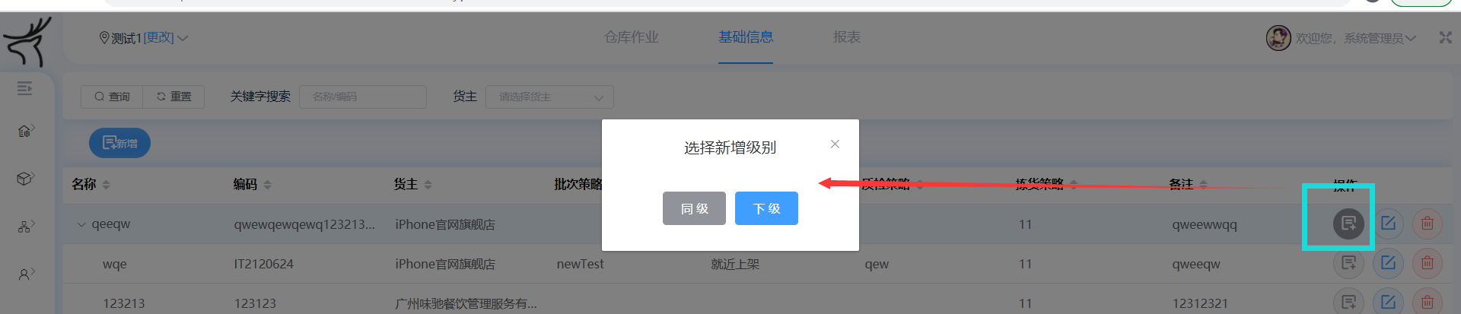1461x314 pixels.
Task: Switch to the 仓库作业 tab
Action: (x=631, y=36)
